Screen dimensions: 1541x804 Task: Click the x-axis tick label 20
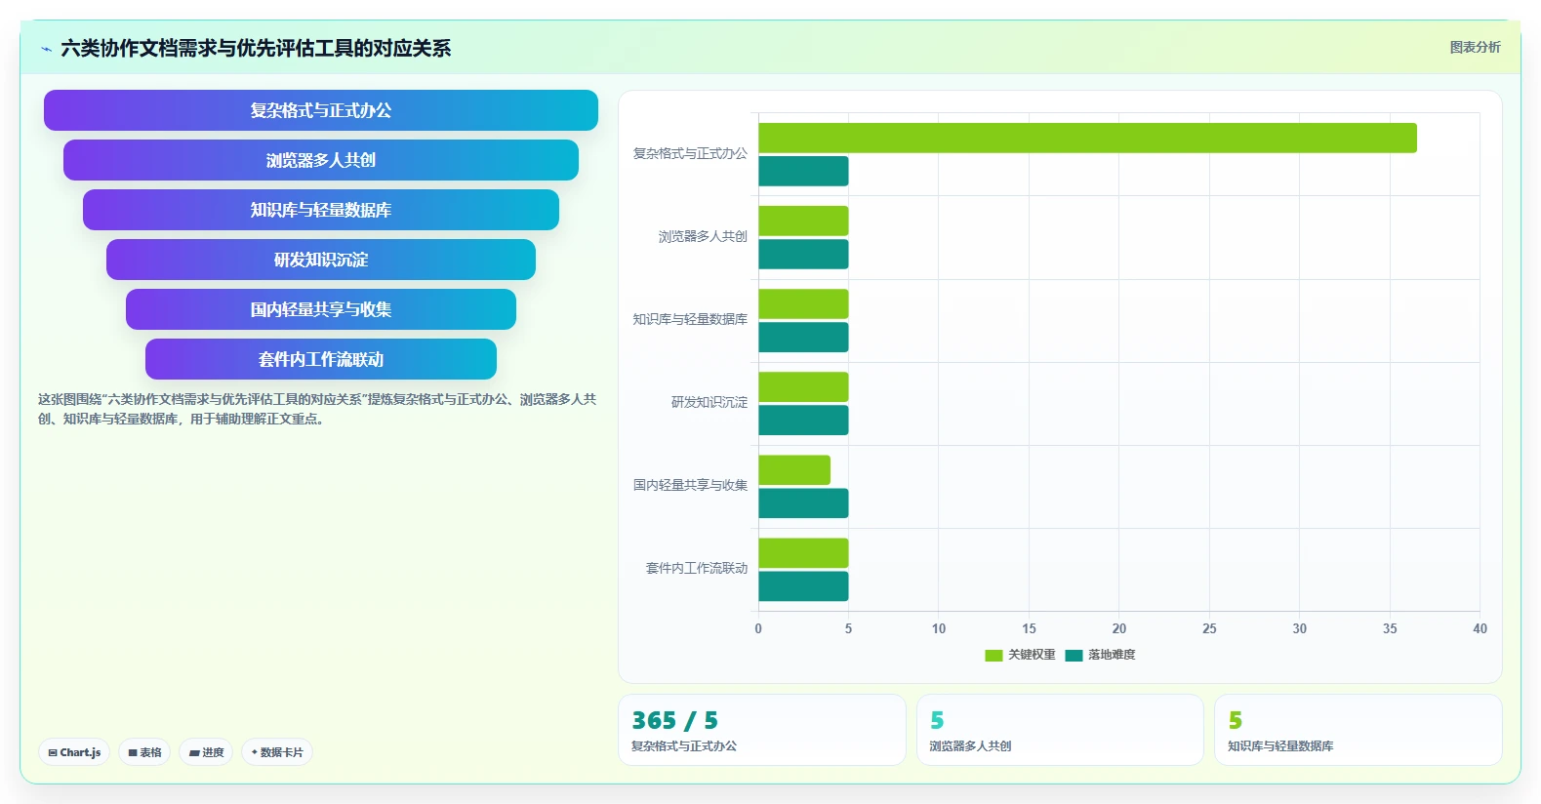point(1119,628)
